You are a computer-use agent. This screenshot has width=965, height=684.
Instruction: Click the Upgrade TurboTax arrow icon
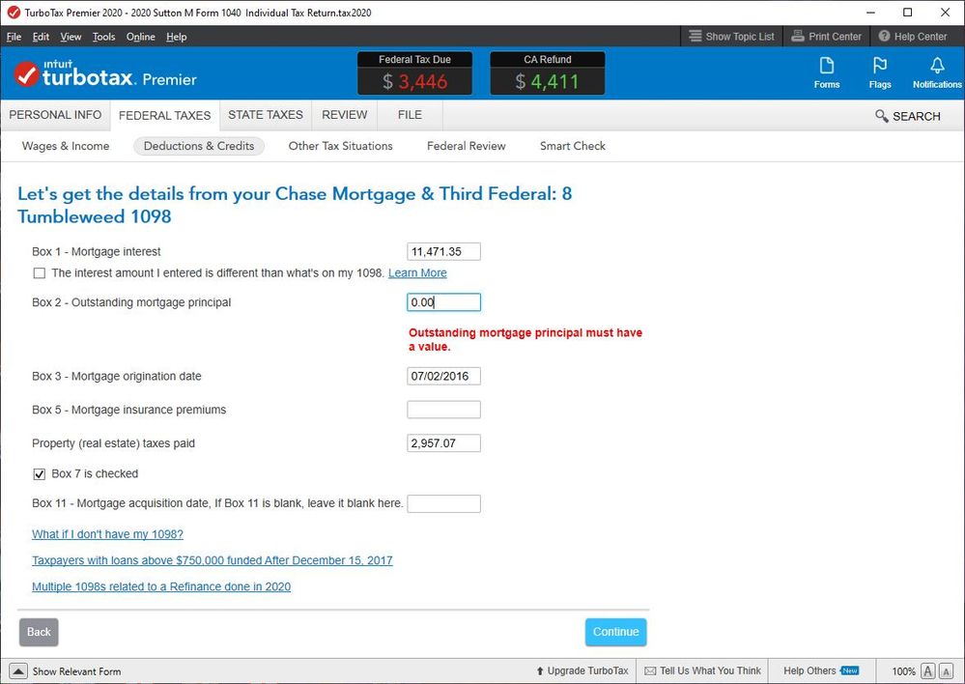click(x=540, y=671)
